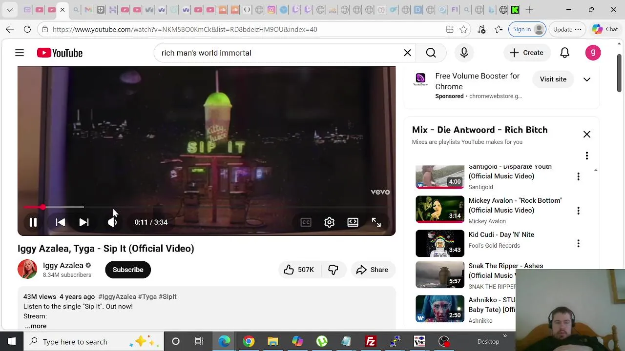The width and height of the screenshot is (625, 351).
Task: Click Create button
Action: (x=526, y=53)
